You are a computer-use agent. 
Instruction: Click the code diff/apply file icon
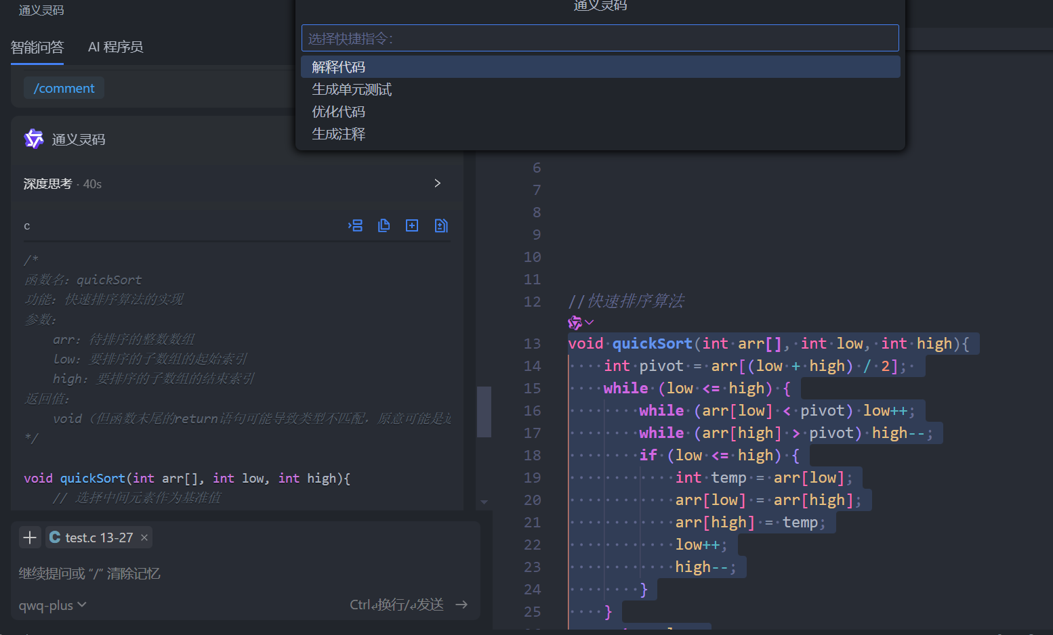pyautogui.click(x=440, y=225)
